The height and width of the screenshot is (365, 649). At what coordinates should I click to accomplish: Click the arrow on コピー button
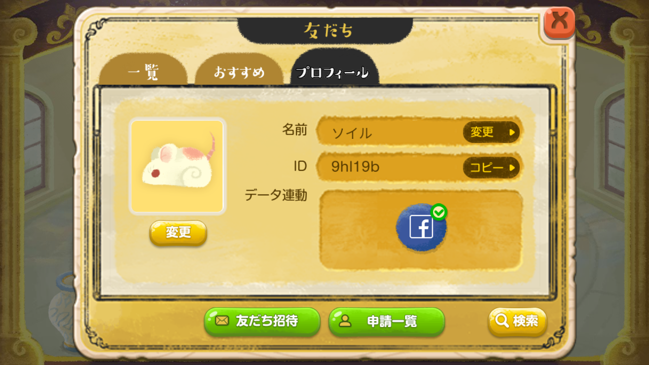512,168
